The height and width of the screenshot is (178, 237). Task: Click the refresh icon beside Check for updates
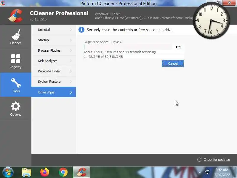click(199, 160)
